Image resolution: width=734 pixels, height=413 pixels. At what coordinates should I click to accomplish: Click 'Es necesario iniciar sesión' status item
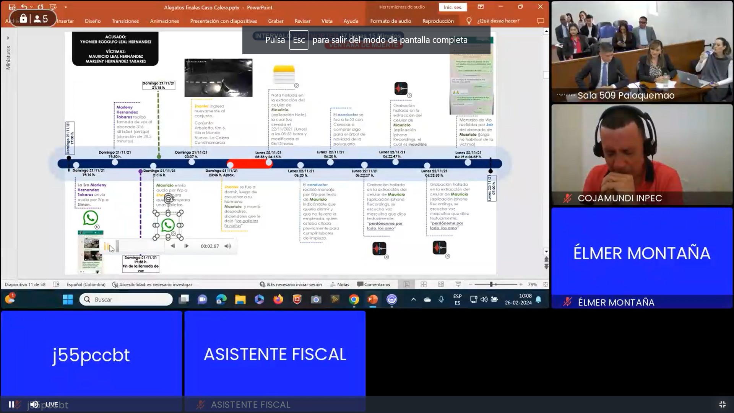[x=291, y=285]
